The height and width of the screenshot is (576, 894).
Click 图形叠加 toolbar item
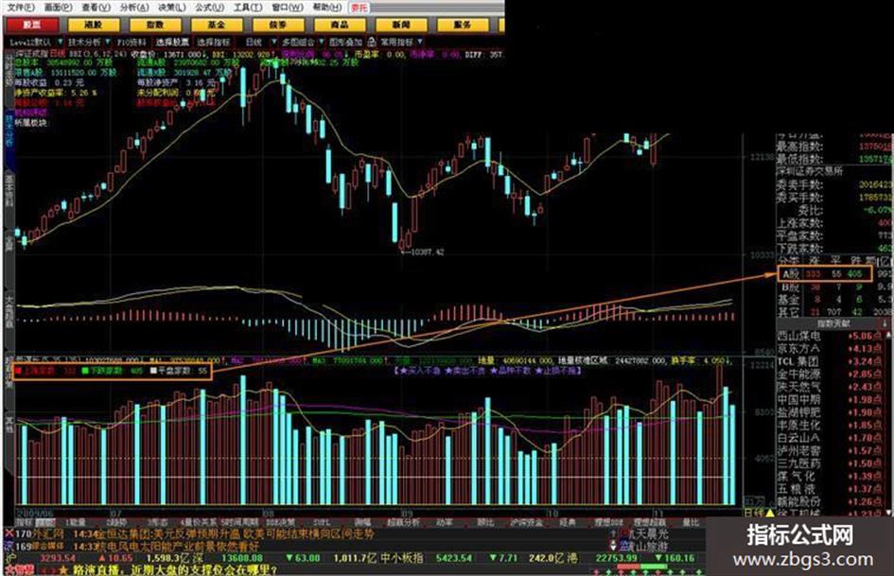pyautogui.click(x=345, y=43)
